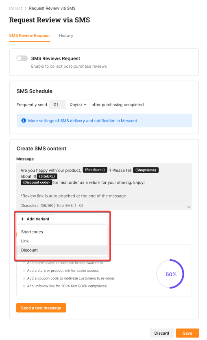Open the More settings link
This screenshot has width=207, height=340.
click(41, 121)
